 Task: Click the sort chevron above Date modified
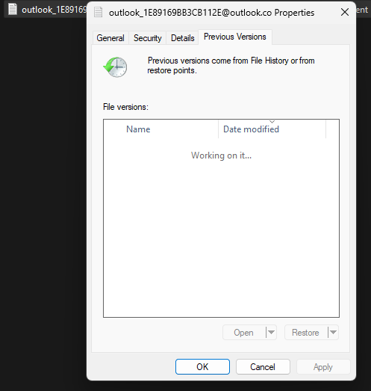[x=272, y=122]
